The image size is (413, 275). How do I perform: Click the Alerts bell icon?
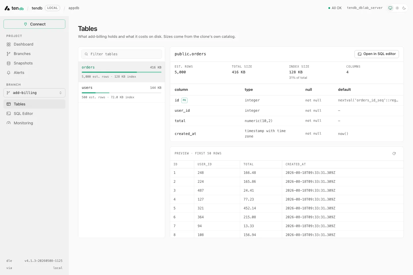9,73
